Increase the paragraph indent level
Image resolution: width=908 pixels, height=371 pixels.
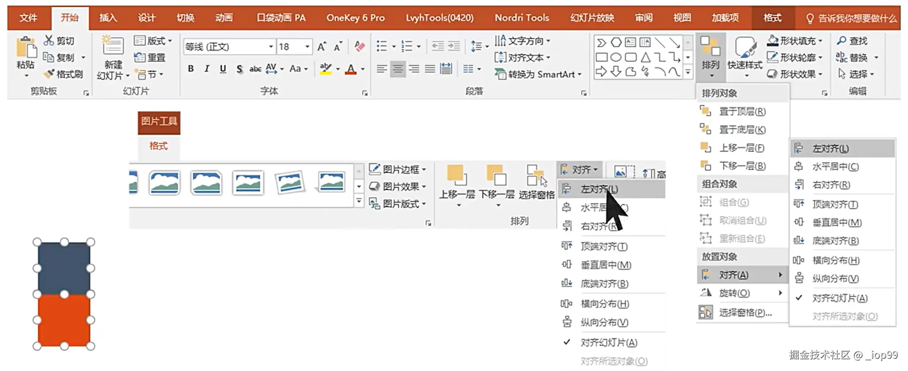pyautogui.click(x=454, y=46)
